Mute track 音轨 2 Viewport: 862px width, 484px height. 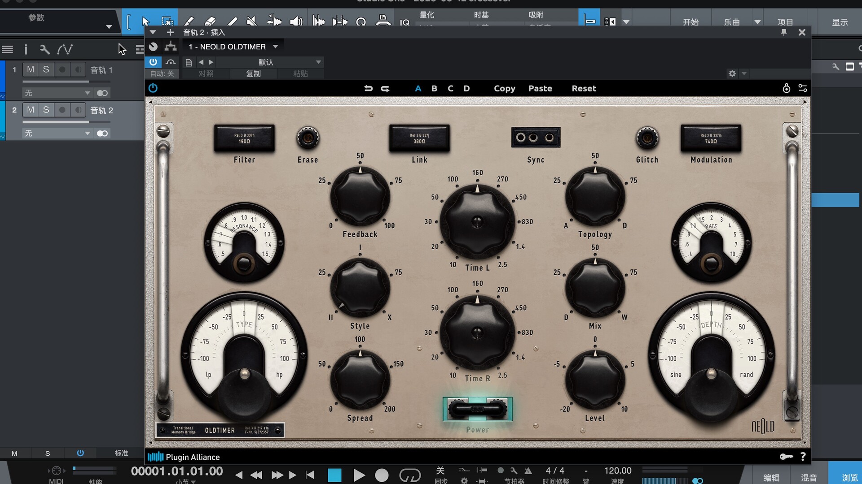pos(31,110)
